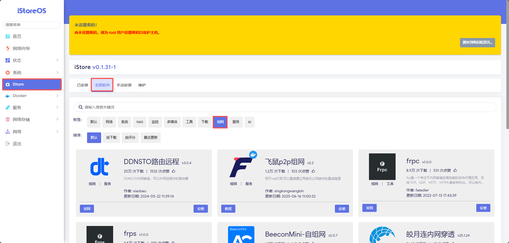Click the 飞鼠p2p组网 app logo
Screen dimensions: 509x243
click(241, 167)
